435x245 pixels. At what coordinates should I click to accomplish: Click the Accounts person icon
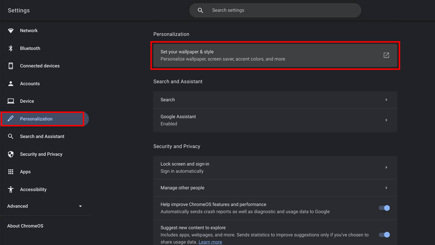coord(11,84)
